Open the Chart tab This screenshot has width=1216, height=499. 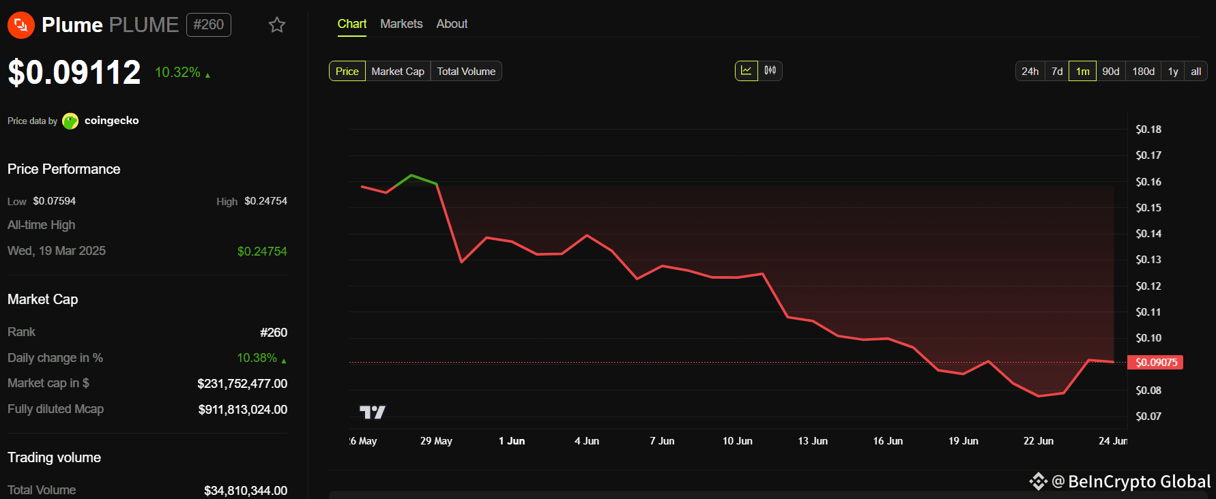pyautogui.click(x=352, y=24)
